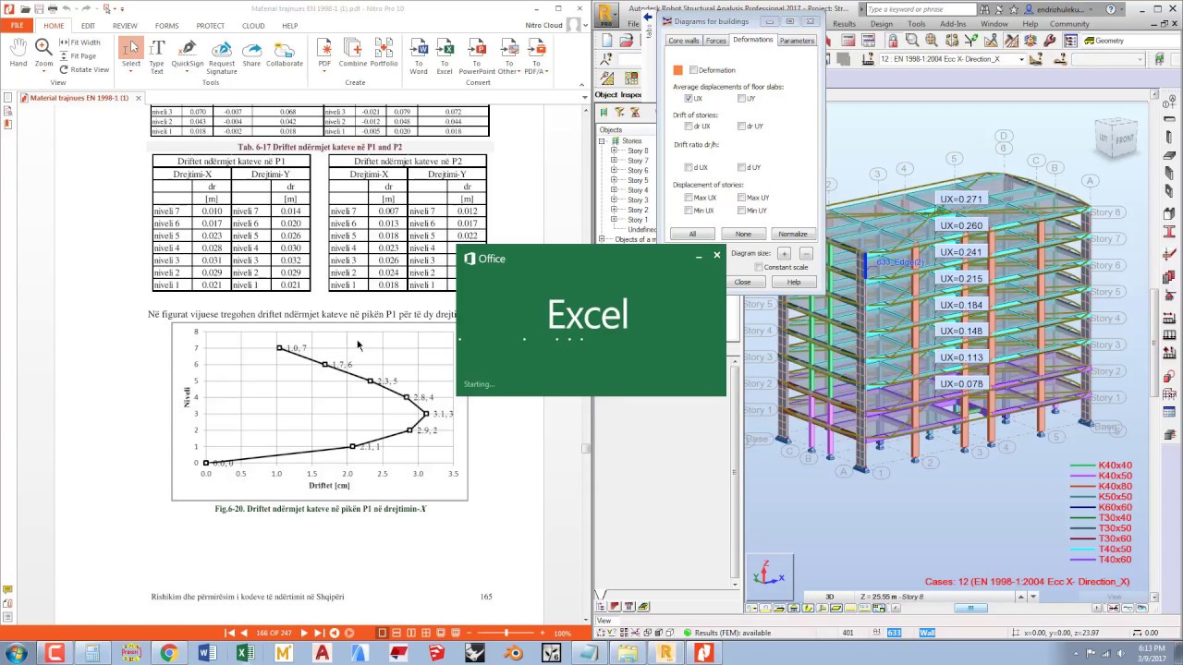Open the FILE menu in Nitro Pro

click(x=18, y=26)
